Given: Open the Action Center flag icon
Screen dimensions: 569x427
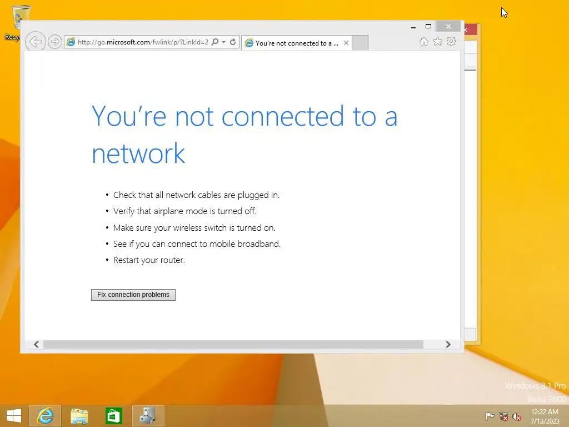Looking at the screenshot, I should tap(490, 416).
